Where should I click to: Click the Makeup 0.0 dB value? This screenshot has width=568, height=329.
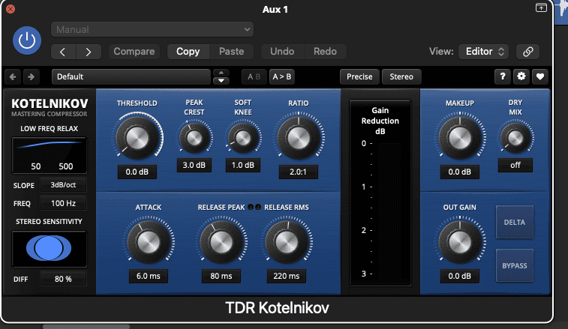(460, 172)
